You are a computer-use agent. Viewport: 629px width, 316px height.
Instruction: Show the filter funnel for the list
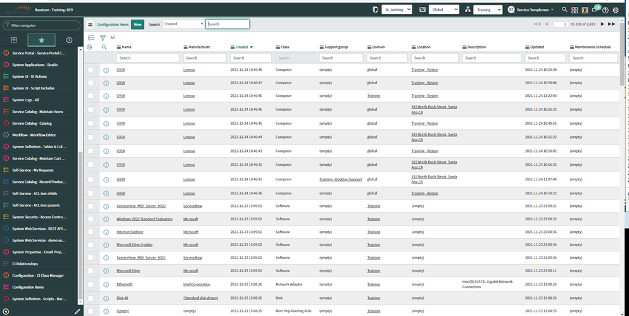click(x=103, y=38)
